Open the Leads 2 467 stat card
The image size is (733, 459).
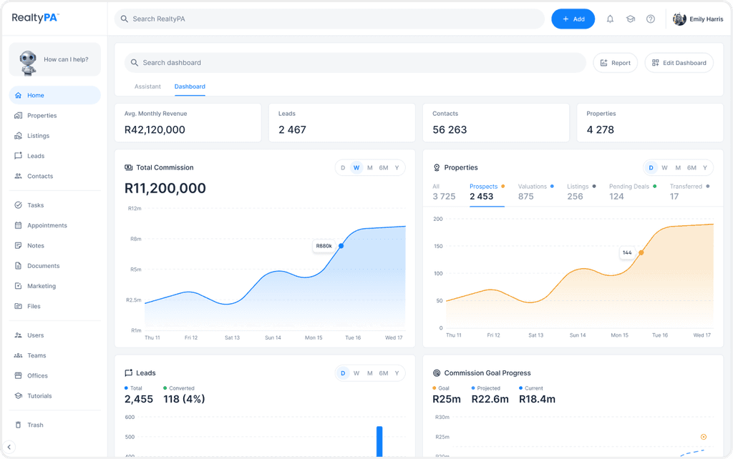tap(342, 123)
